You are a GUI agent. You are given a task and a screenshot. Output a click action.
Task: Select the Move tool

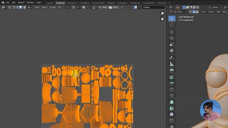pos(172,32)
